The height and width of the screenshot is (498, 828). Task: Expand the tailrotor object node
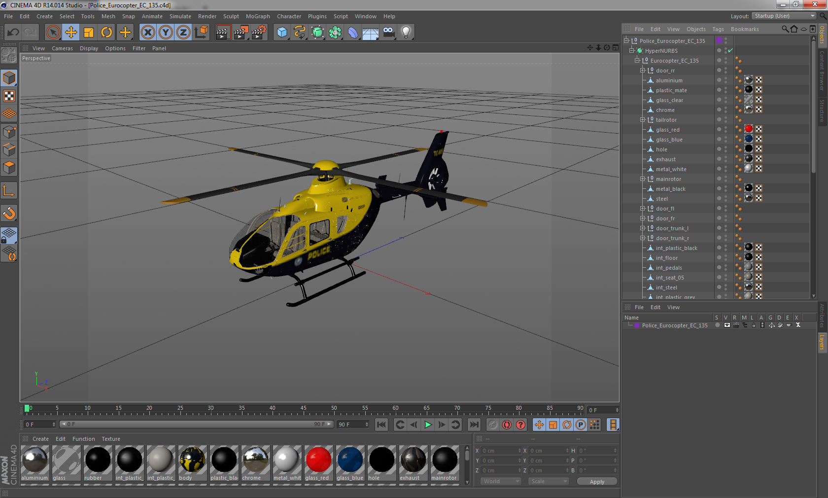pos(643,119)
